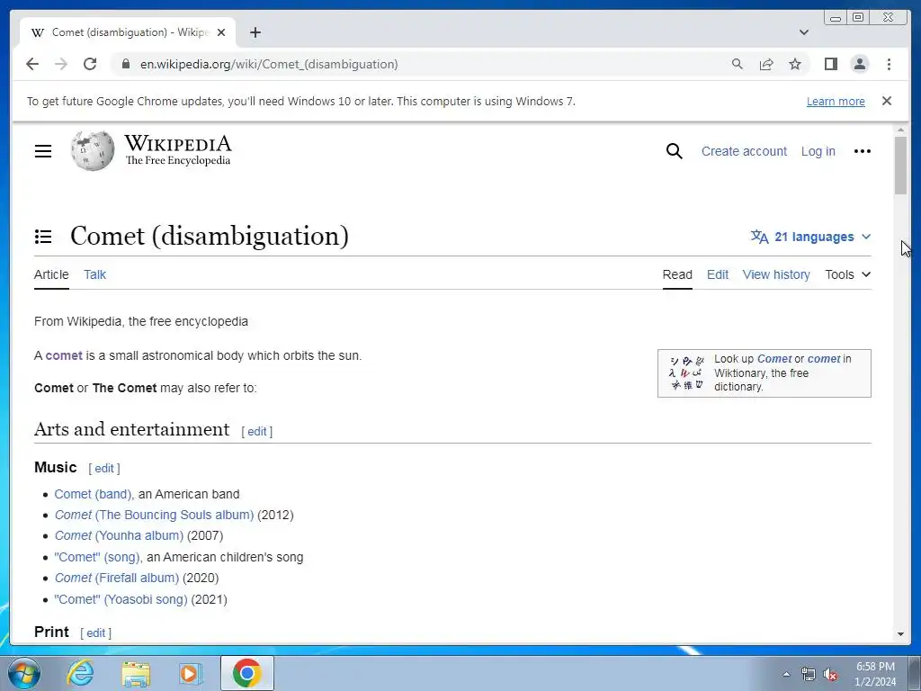
Task: Open the Chrome profile avatar
Action: pos(859,64)
